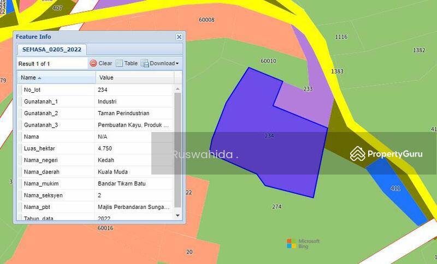The height and width of the screenshot is (264, 437).
Task: Click the Microsoft Bing logo
Action: pyautogui.click(x=303, y=243)
